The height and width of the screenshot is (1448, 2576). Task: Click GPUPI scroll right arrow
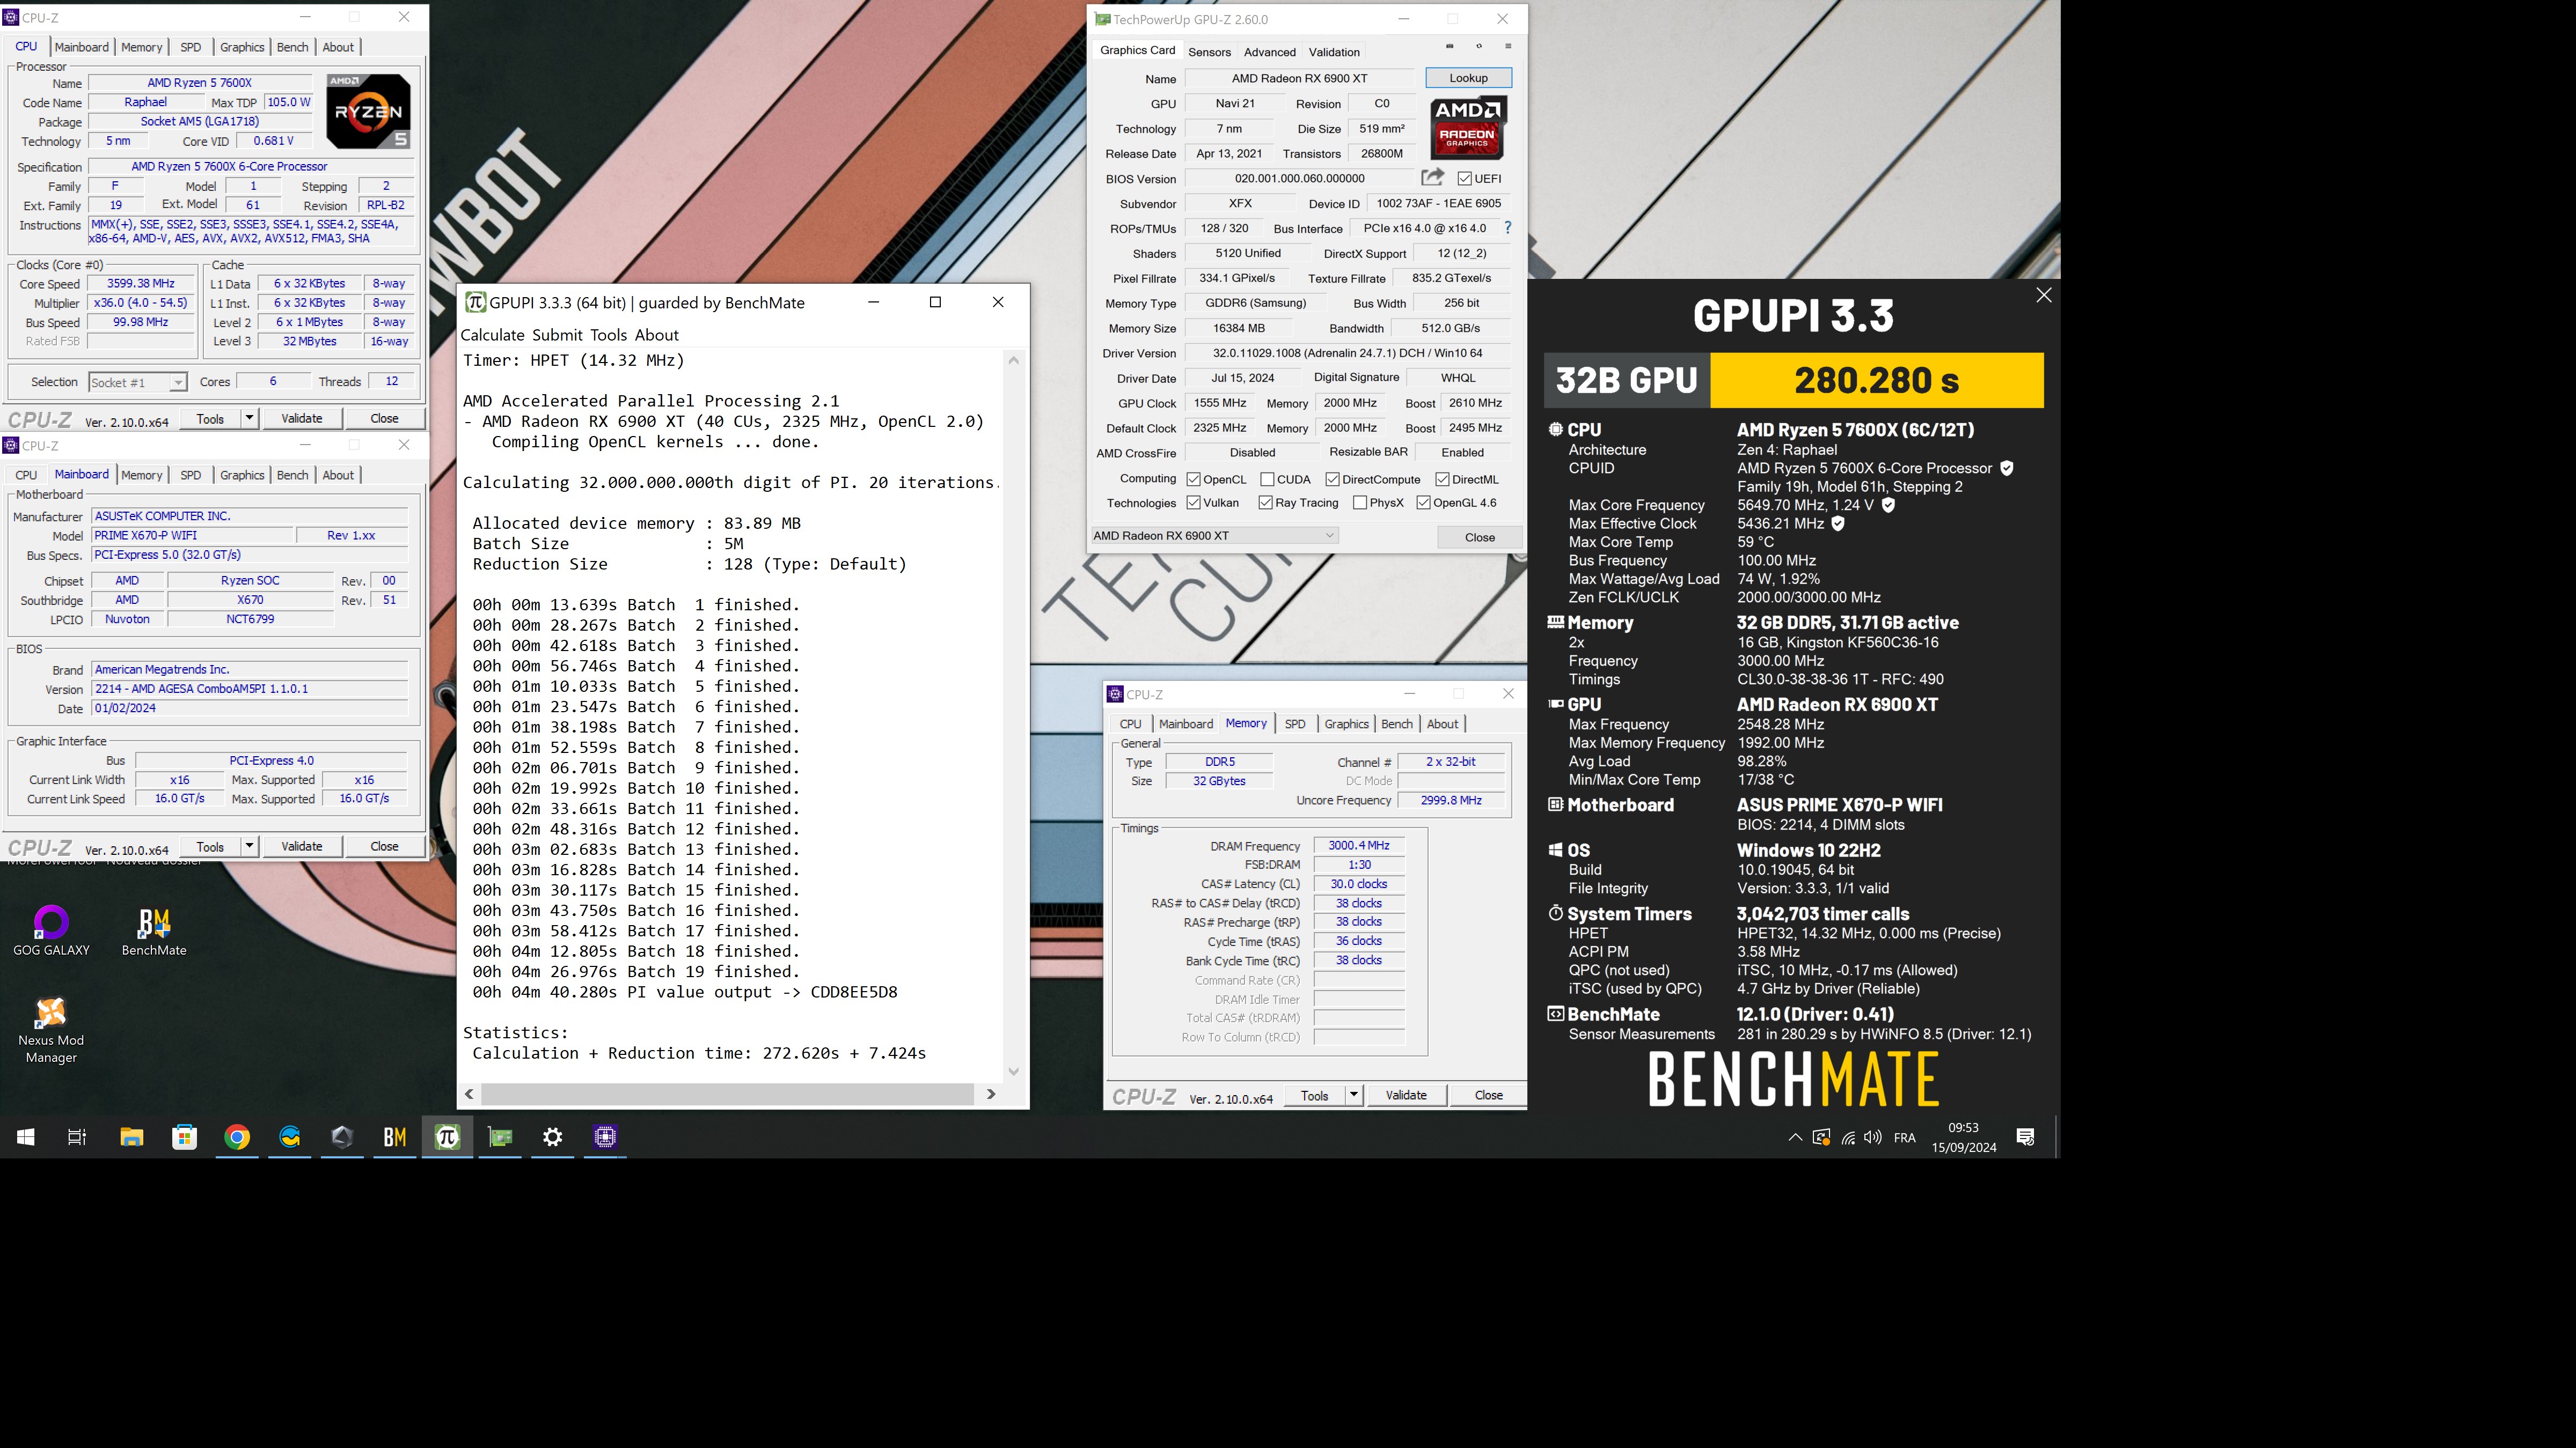pos(991,1094)
